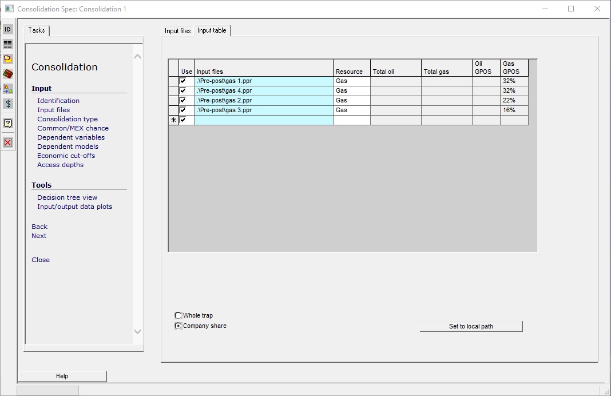Toggle Use checkbox for gas 3.ppr row
Viewport: 611px width, 396px height.
(x=183, y=110)
